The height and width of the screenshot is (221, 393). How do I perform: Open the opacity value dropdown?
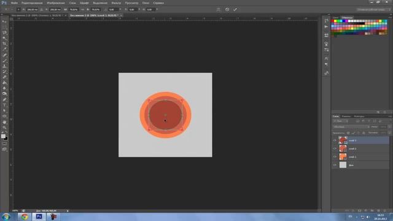click(x=389, y=127)
